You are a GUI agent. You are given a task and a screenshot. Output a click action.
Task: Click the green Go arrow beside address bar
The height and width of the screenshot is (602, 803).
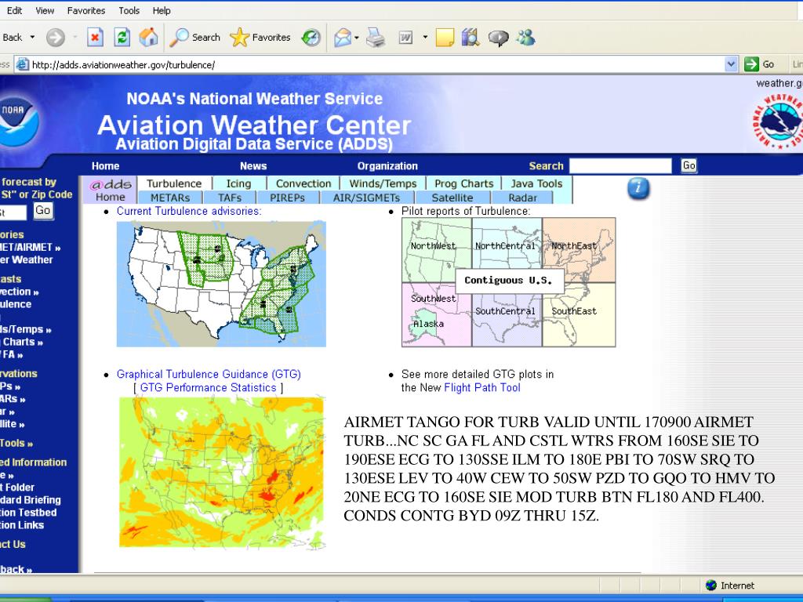pyautogui.click(x=751, y=64)
